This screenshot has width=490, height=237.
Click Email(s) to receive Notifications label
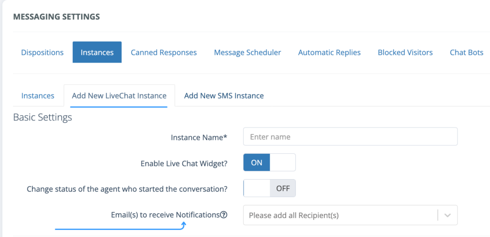coord(165,215)
